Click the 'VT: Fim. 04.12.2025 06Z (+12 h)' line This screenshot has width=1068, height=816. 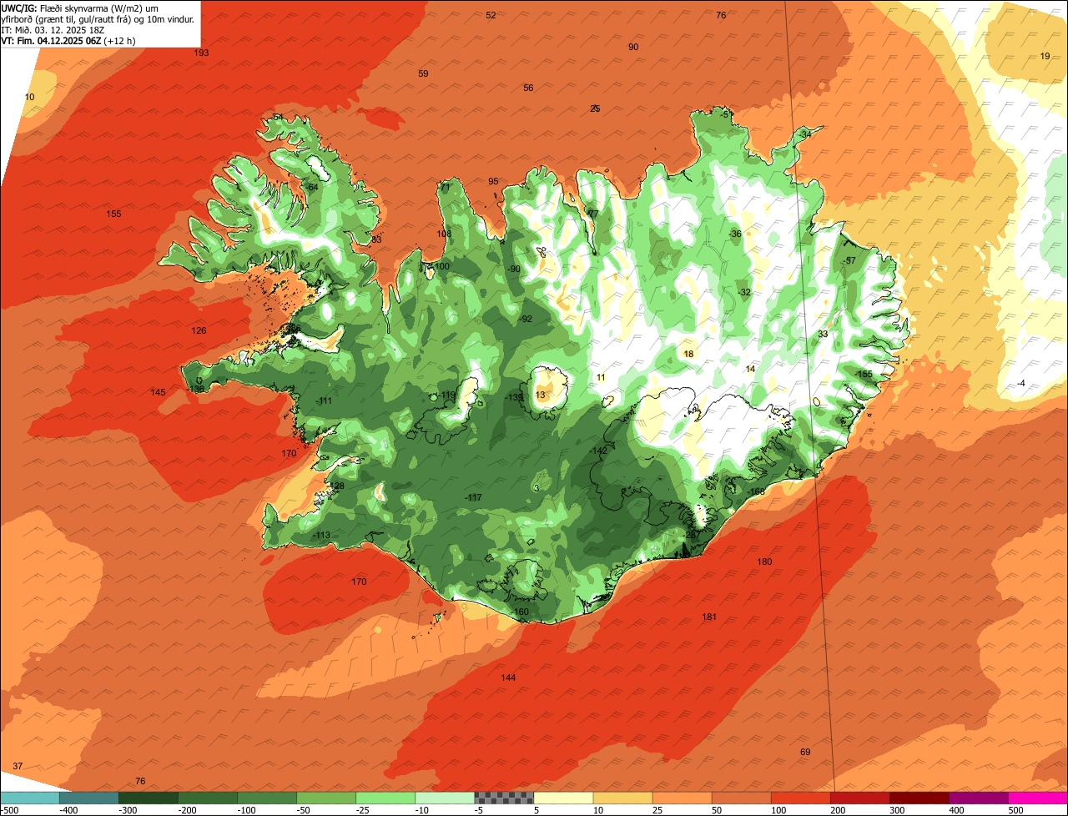coord(68,40)
